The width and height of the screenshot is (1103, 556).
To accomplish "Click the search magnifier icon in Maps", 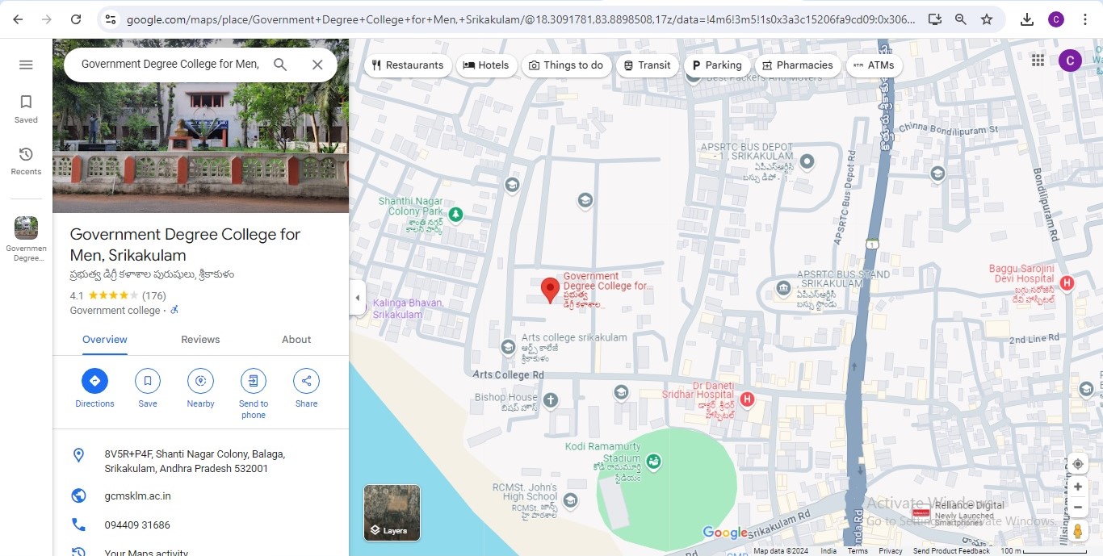I will pos(280,65).
